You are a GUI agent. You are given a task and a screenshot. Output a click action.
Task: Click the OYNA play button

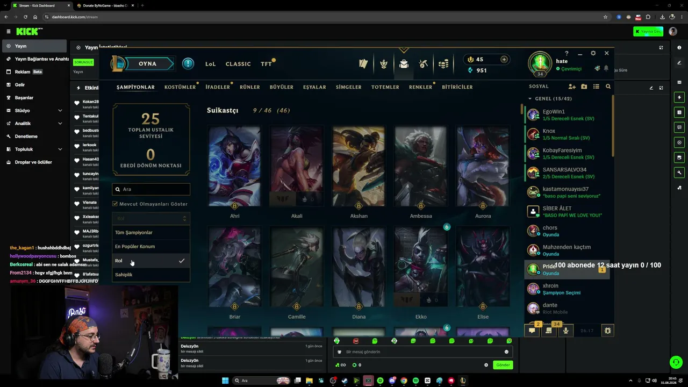[x=147, y=64]
